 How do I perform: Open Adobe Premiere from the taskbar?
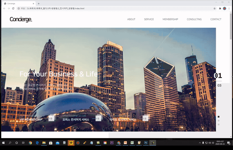point(112,143)
